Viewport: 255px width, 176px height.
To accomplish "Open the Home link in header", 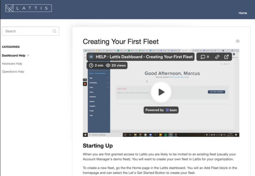I will click(243, 13).
